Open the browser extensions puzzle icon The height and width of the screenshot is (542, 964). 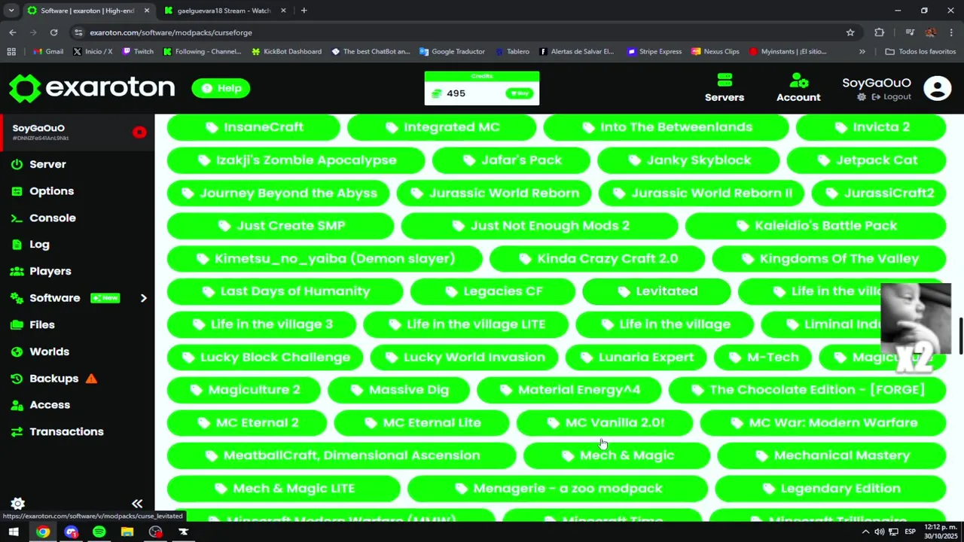pos(879,32)
